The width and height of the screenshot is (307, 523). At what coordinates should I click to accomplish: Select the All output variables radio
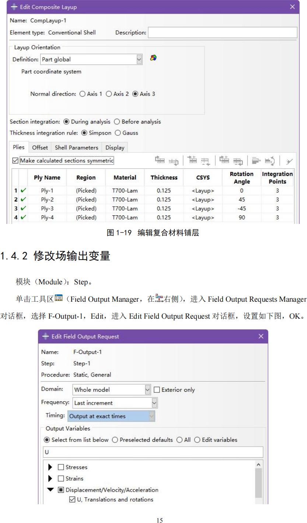(x=179, y=440)
